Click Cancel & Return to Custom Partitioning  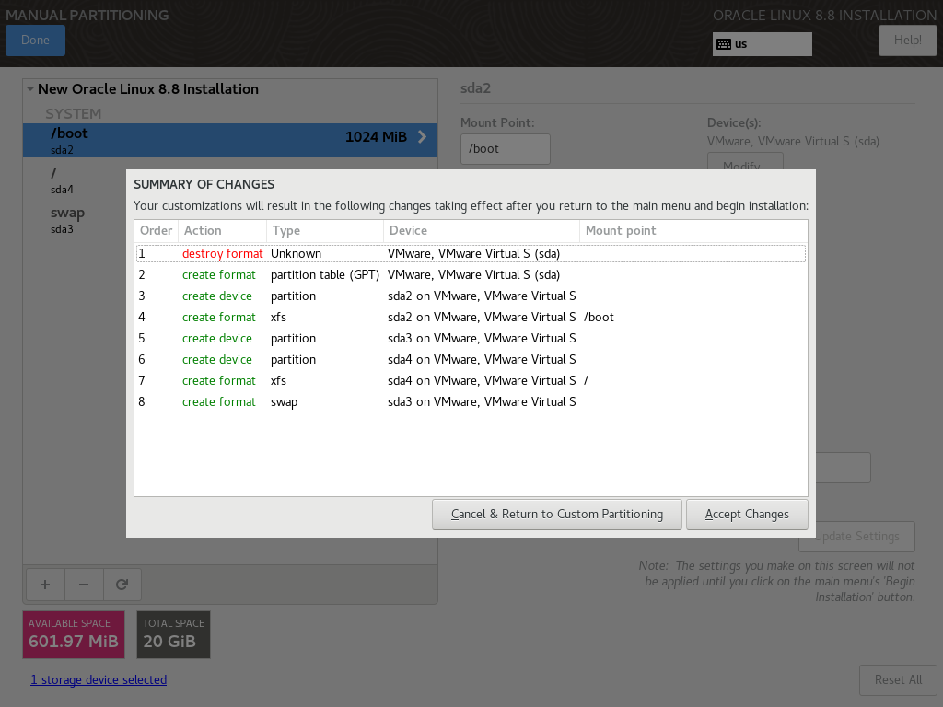(557, 515)
